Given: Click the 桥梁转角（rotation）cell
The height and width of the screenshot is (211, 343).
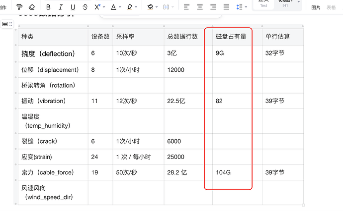Looking at the screenshot, I should 53,86.
